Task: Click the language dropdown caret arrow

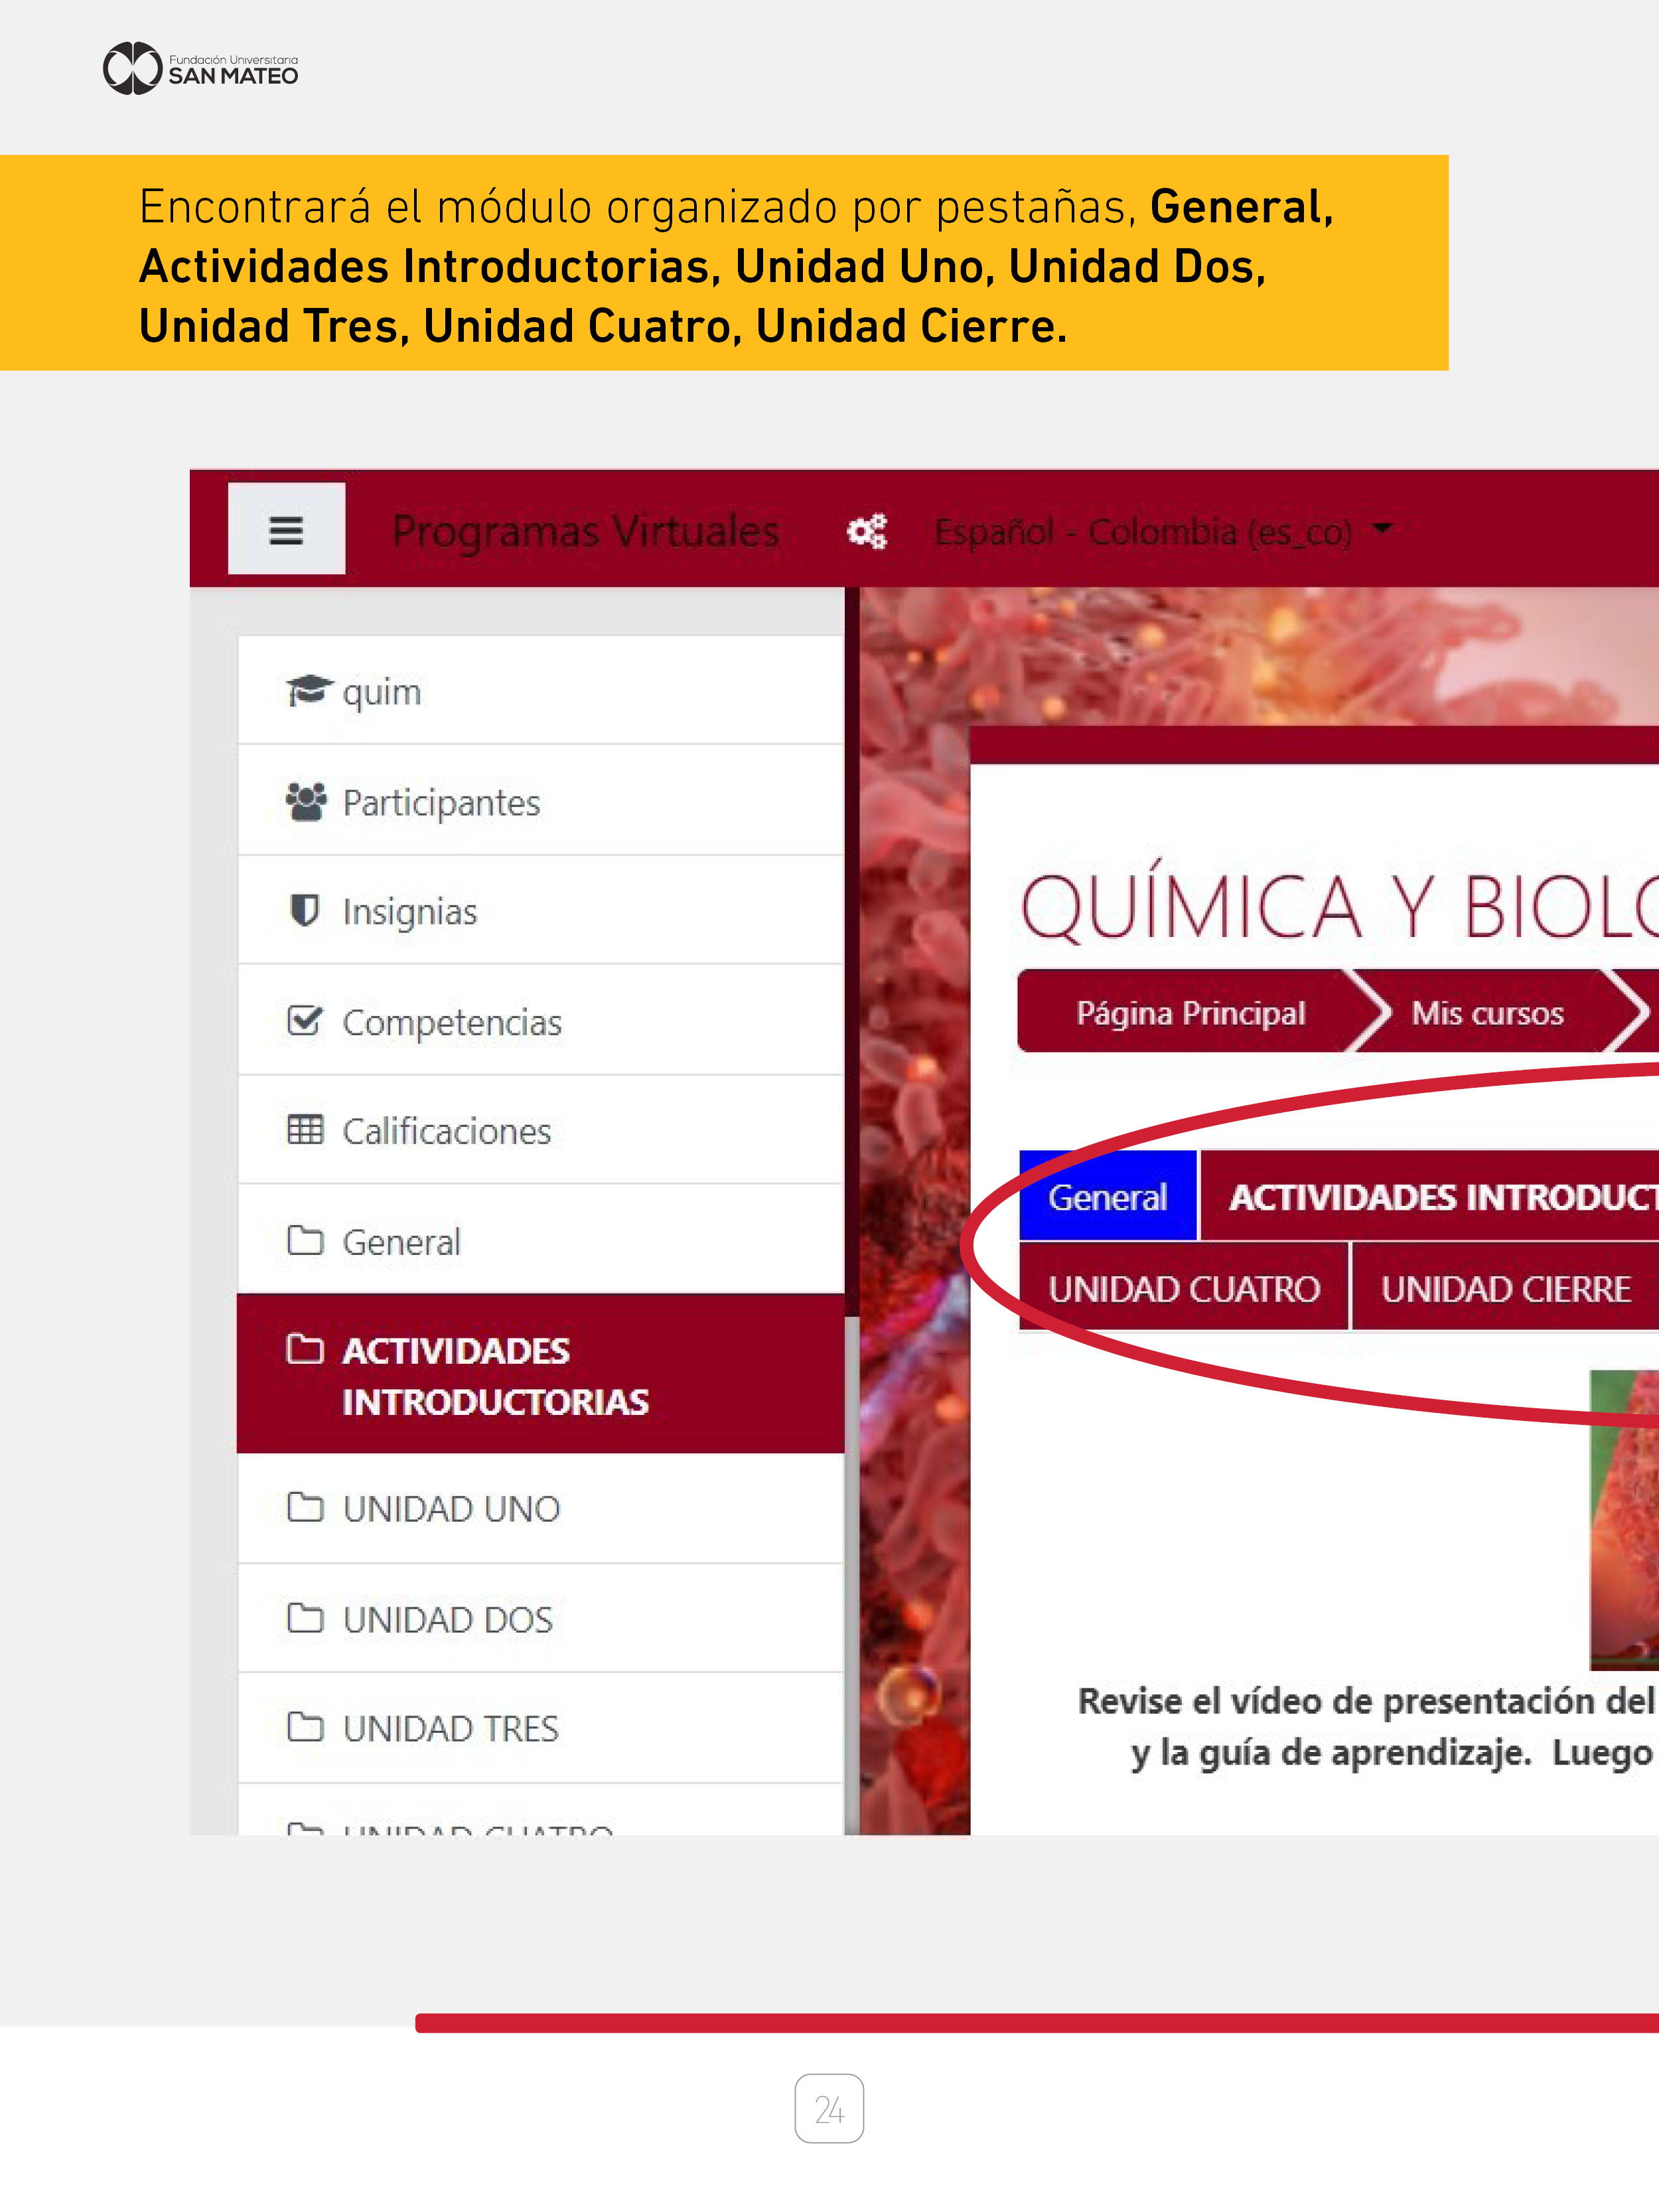Action: tap(1382, 527)
